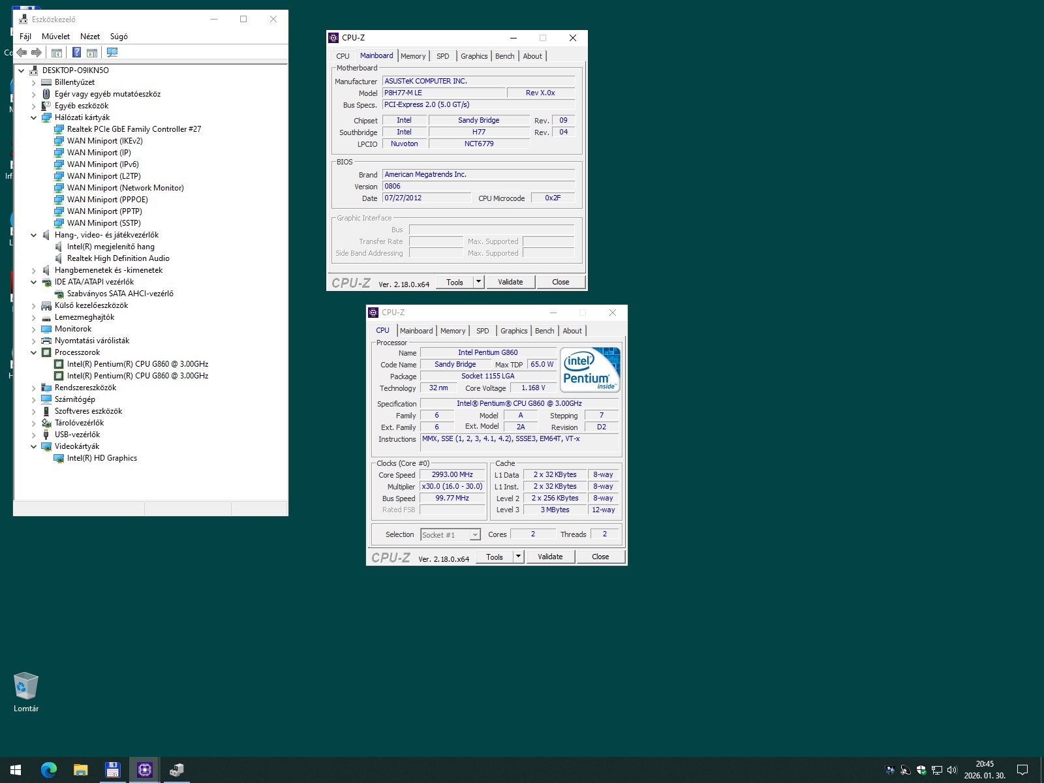Collapse the Processzorok node

pos(34,353)
